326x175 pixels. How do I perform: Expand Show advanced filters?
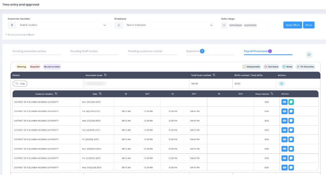point(20,35)
